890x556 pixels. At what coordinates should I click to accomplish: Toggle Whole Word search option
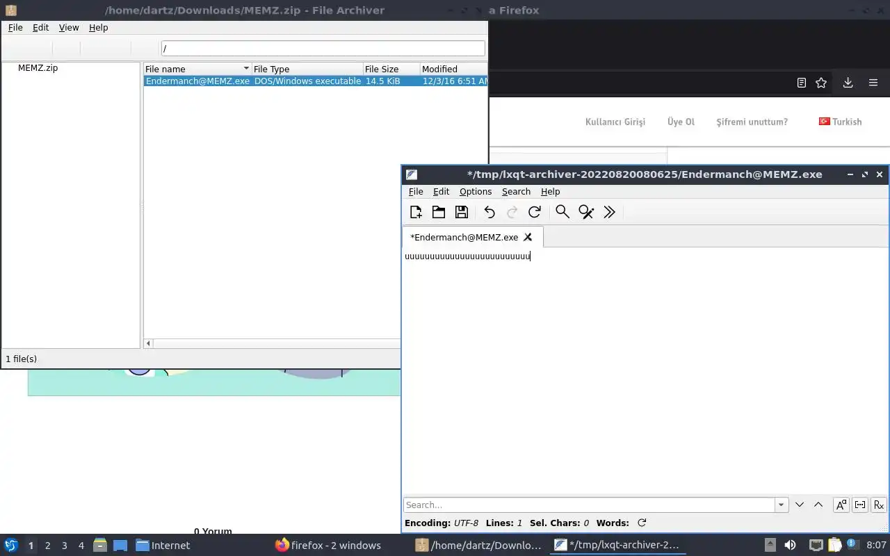coord(860,505)
